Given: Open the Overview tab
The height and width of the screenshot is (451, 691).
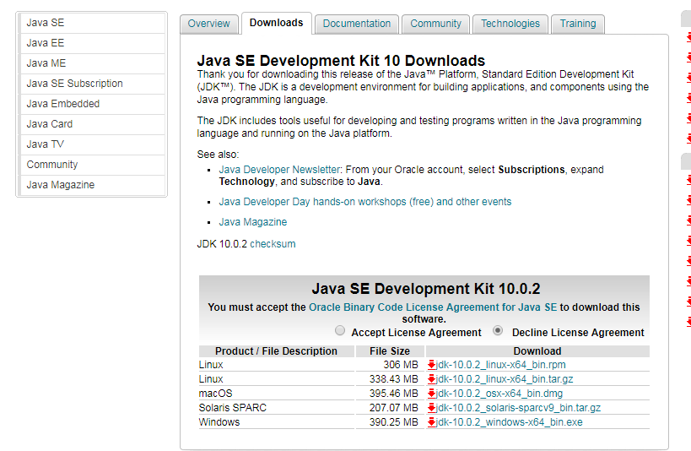Looking at the screenshot, I should point(209,24).
